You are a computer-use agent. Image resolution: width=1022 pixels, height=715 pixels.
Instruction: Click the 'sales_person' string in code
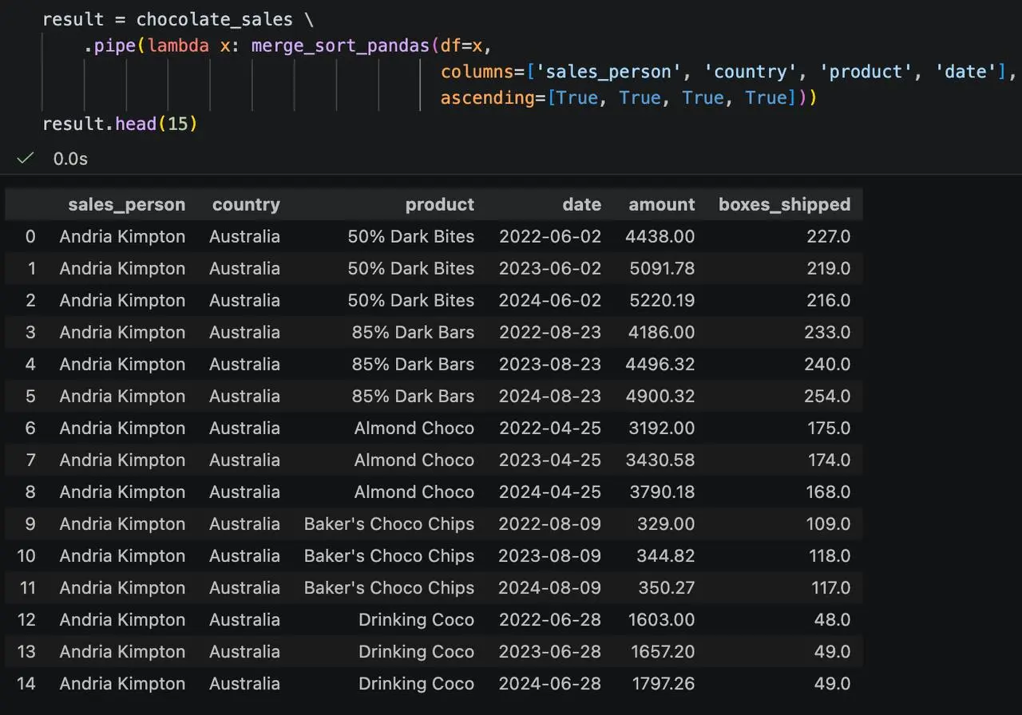pos(609,72)
